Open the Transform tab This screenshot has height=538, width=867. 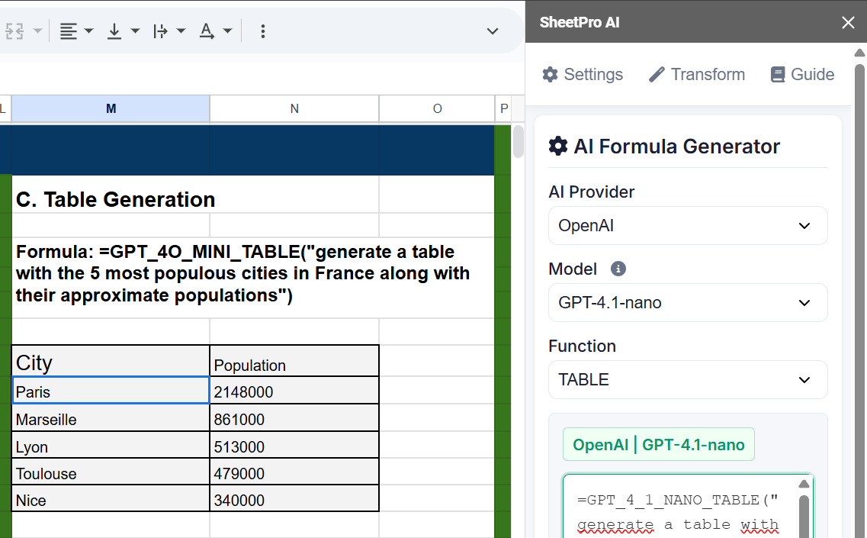tap(697, 74)
